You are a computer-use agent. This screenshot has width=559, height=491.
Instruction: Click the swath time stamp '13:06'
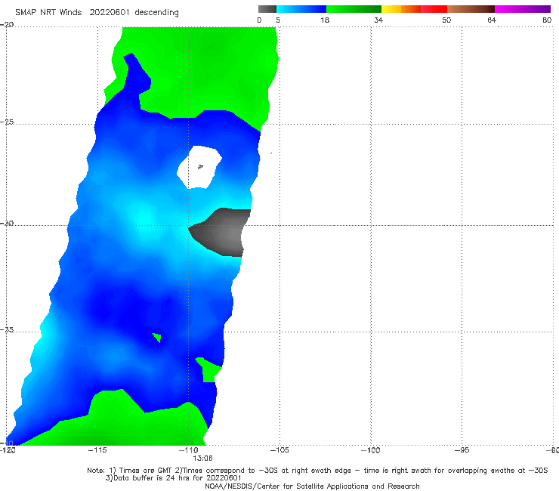pyautogui.click(x=202, y=459)
